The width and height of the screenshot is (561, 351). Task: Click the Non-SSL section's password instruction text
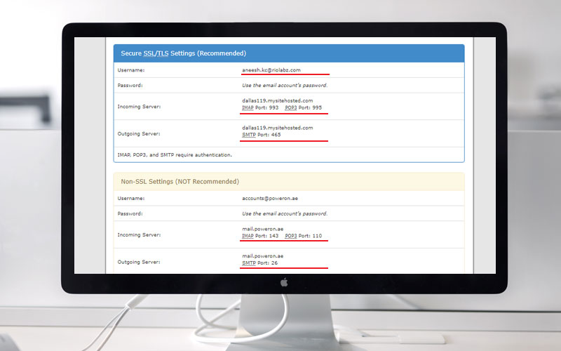pos(284,213)
